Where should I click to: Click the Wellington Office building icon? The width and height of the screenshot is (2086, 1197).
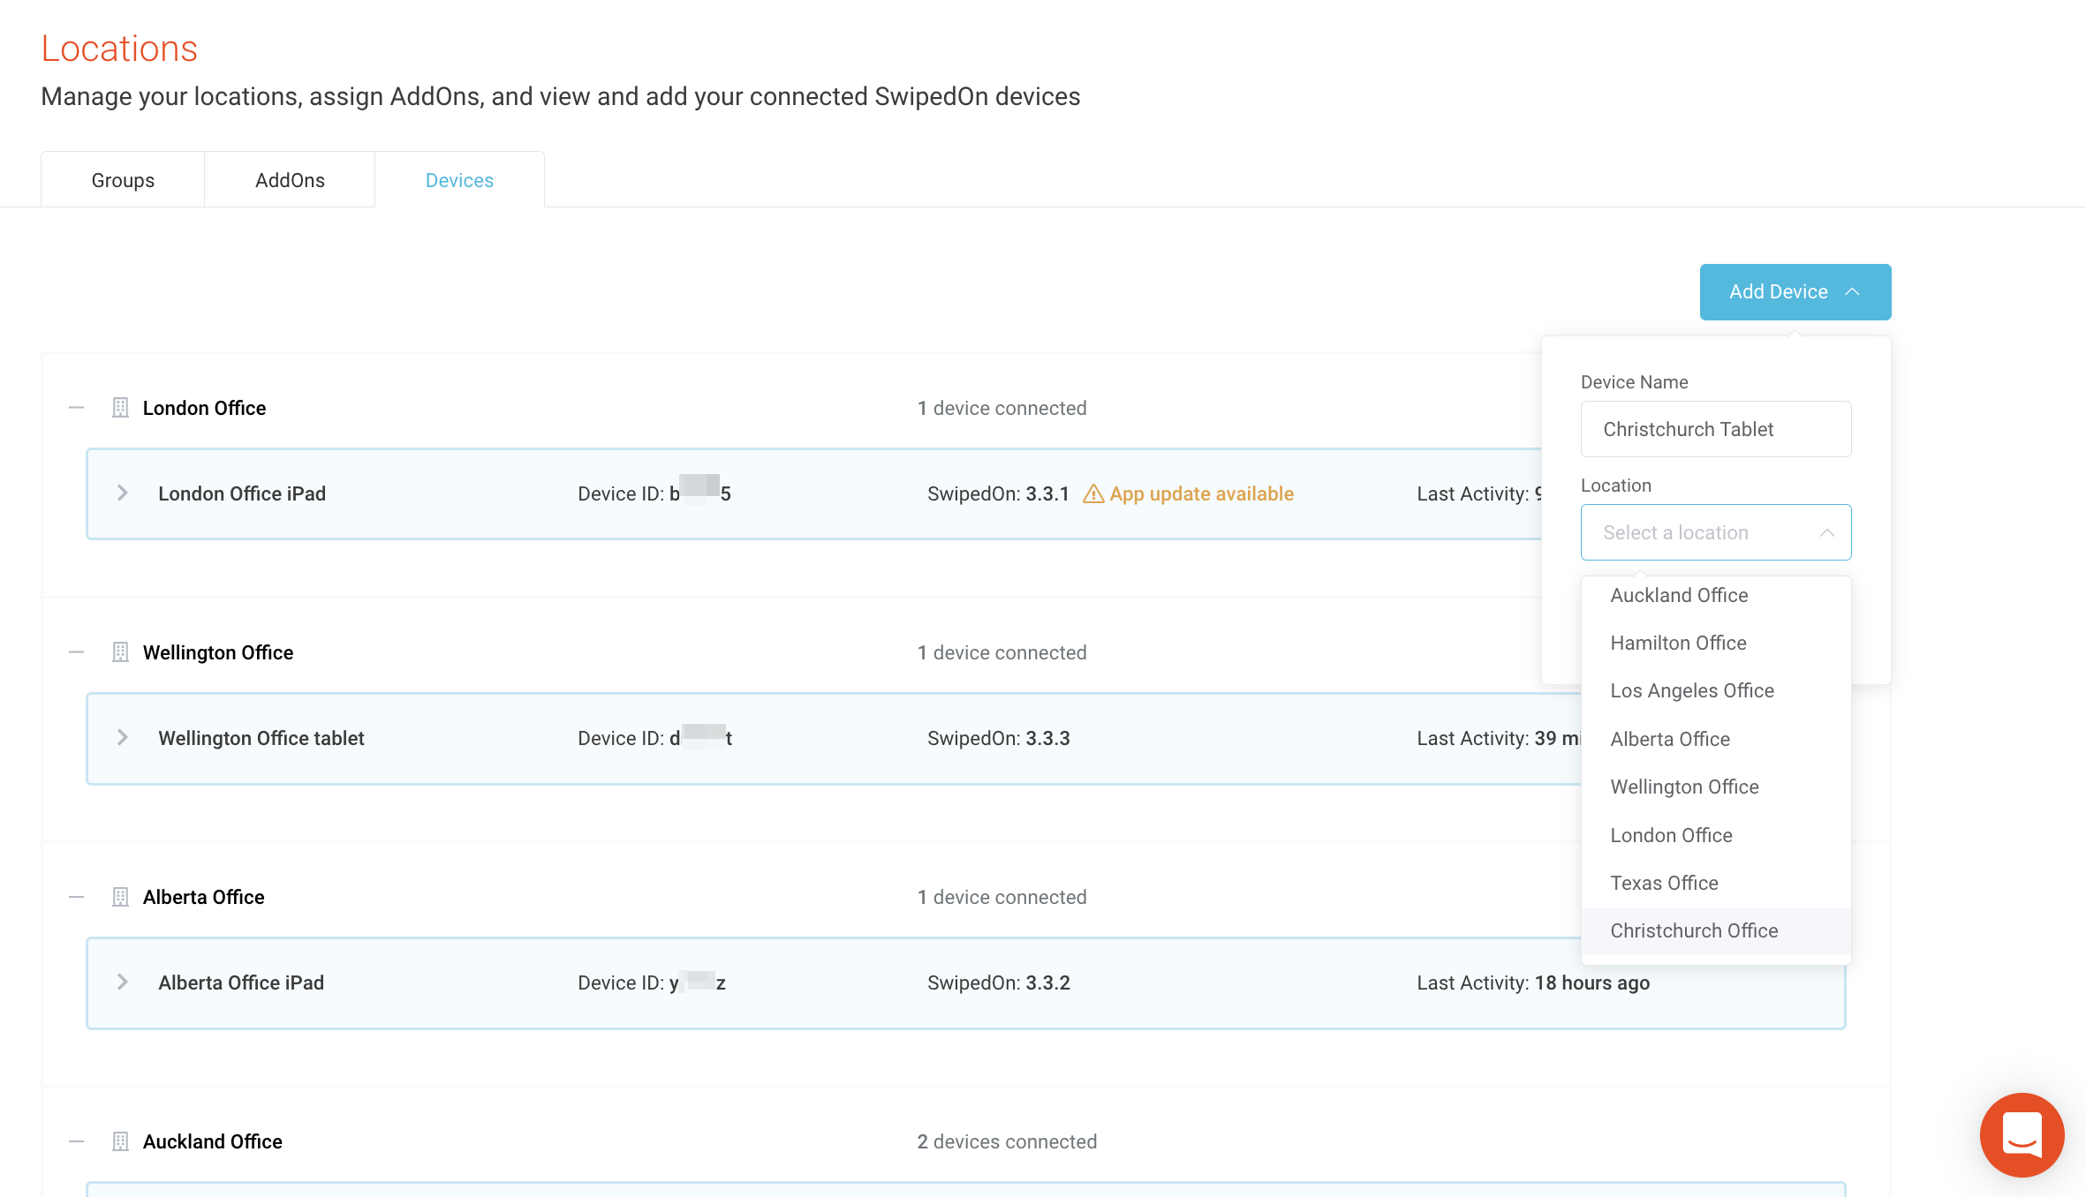(x=121, y=652)
